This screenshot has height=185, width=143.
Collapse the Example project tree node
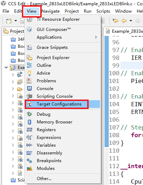pyautogui.click(x=6, y=68)
